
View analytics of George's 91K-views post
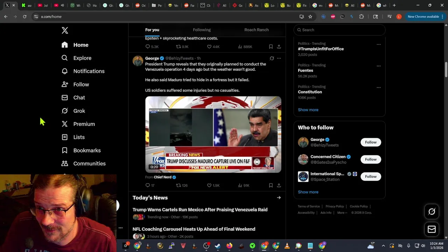tap(244, 185)
